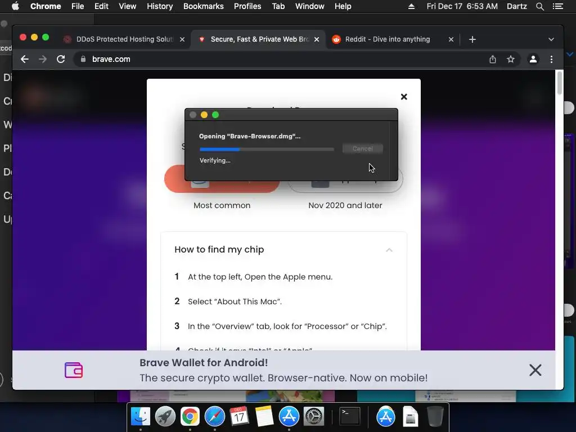The height and width of the screenshot is (432, 576).
Task: Click the date and time in menu bar
Action: point(462,6)
